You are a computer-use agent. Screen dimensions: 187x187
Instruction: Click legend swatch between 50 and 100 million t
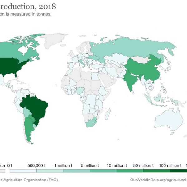[157, 171]
